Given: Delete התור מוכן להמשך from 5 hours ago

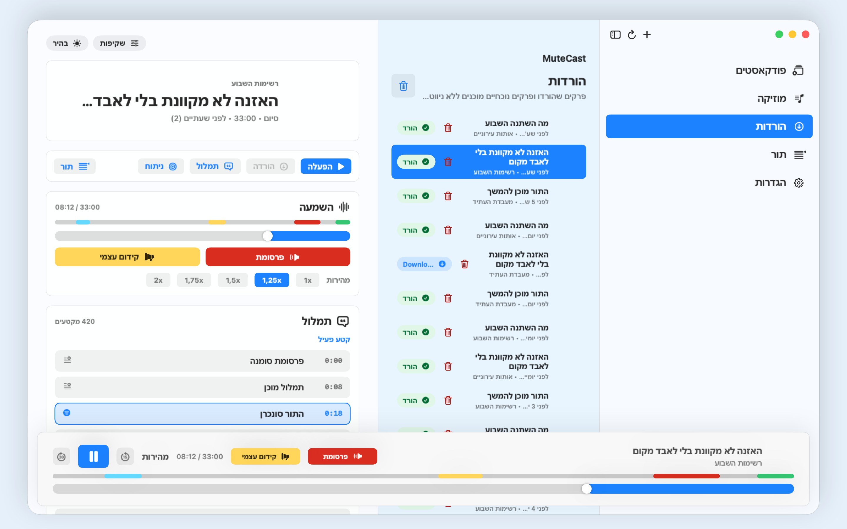Looking at the screenshot, I should point(448,196).
